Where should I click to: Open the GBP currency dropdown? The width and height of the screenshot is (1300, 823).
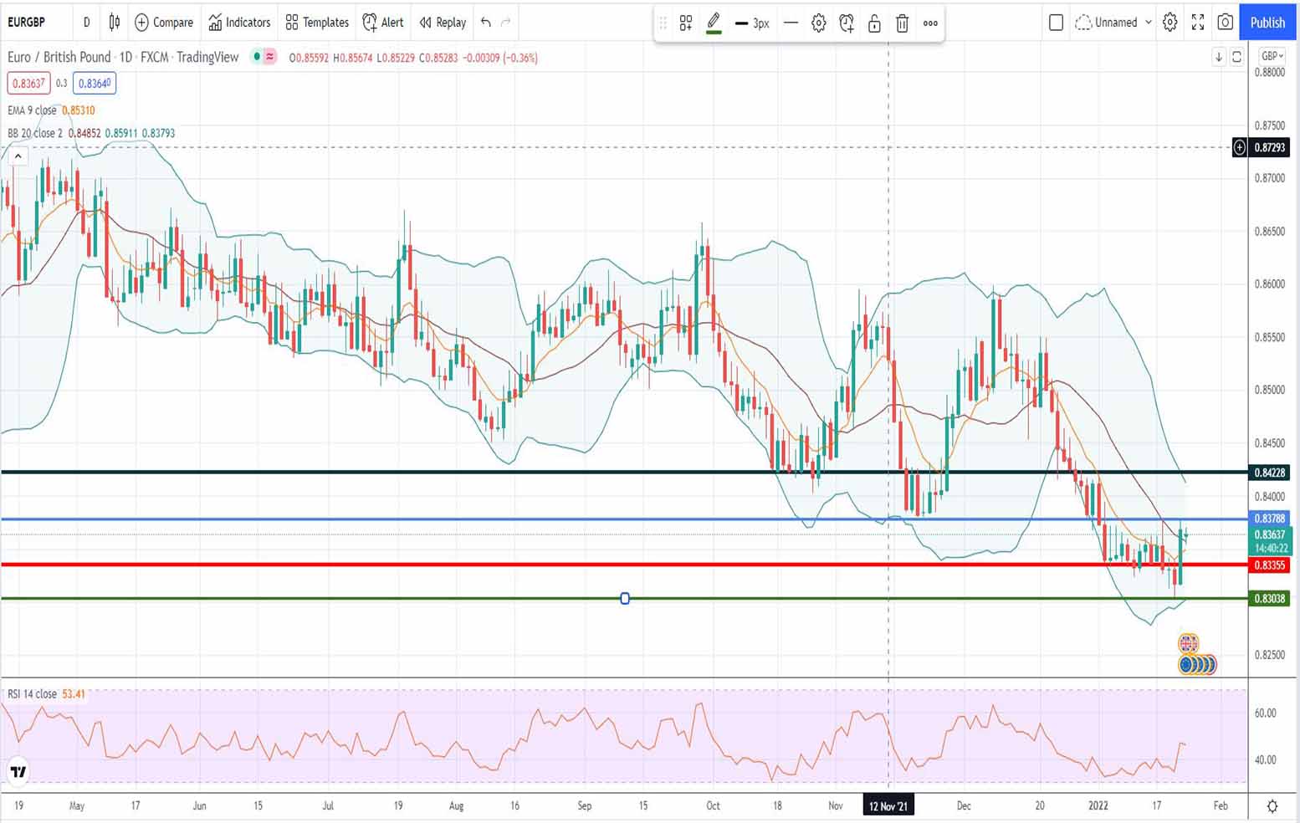(x=1272, y=56)
